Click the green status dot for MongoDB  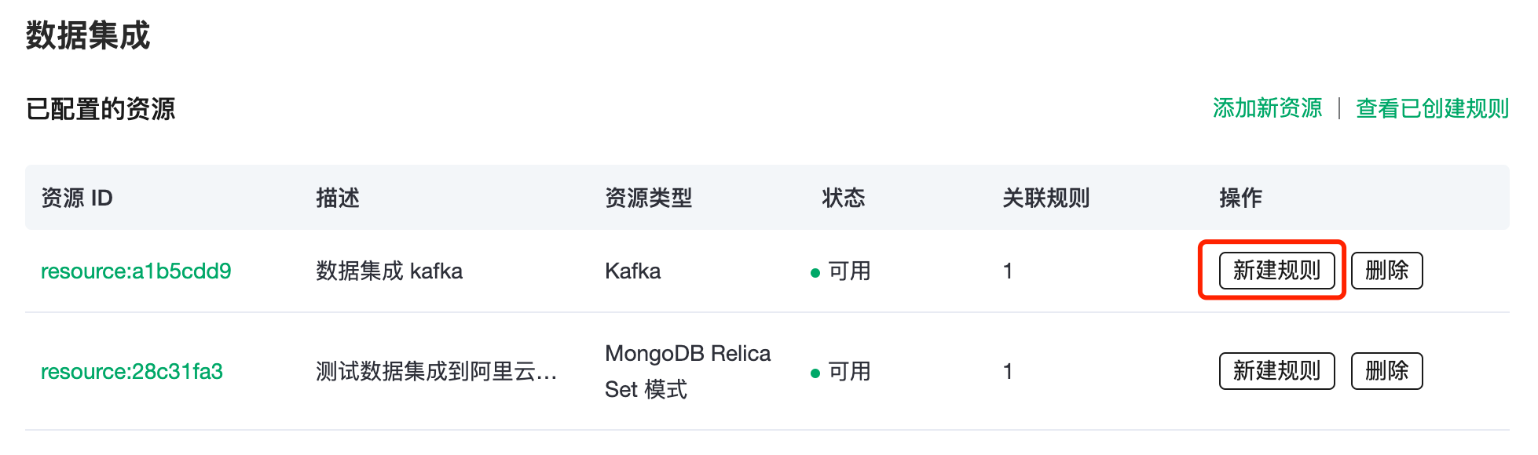pyautogui.click(x=815, y=373)
